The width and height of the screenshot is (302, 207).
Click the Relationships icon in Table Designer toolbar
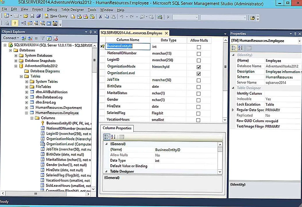point(23,23)
